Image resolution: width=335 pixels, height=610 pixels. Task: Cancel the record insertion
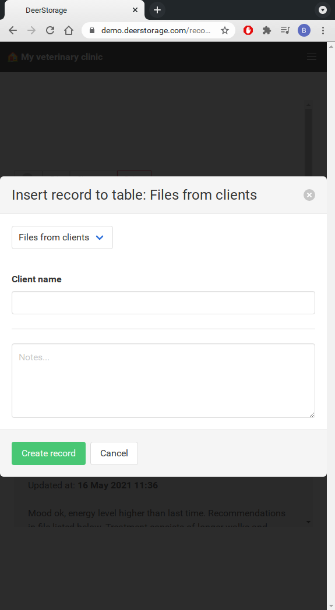(114, 453)
